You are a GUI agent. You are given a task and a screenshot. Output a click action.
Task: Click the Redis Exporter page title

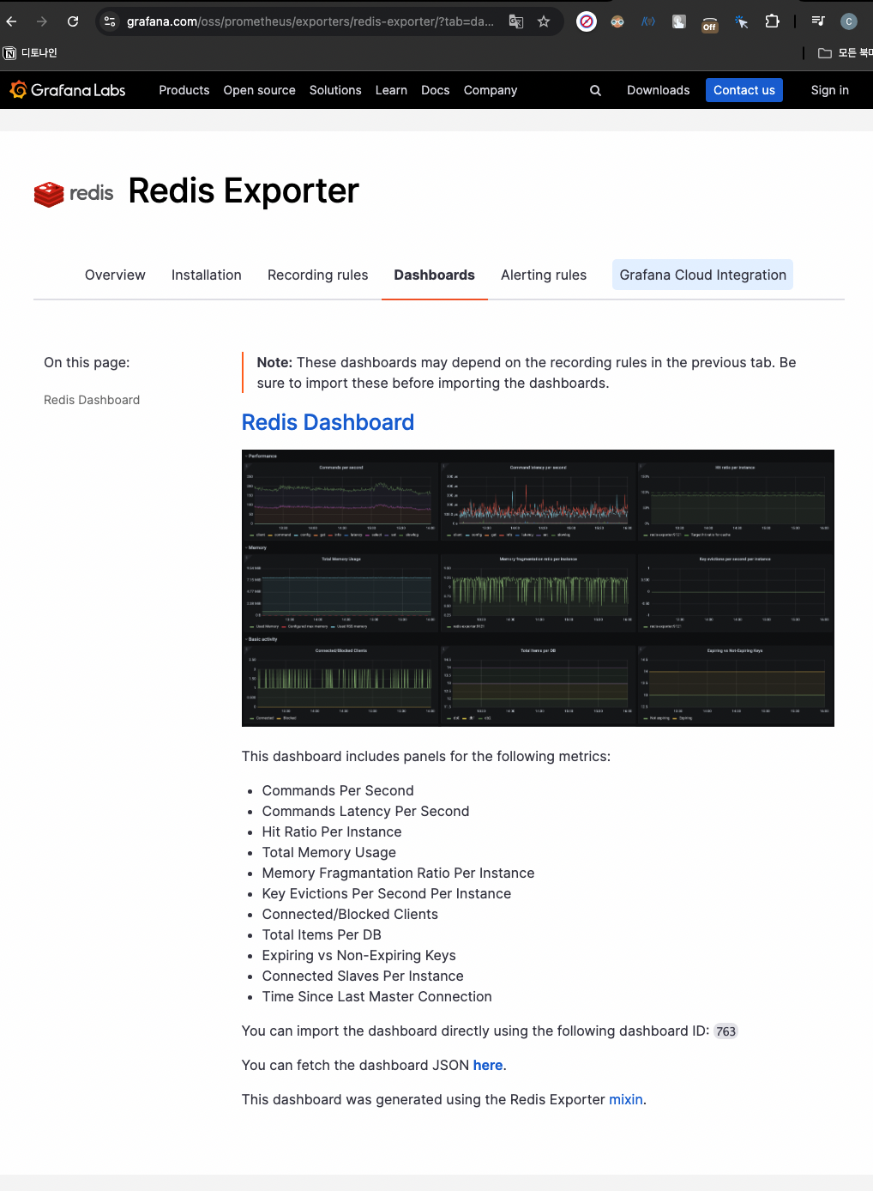pyautogui.click(x=244, y=191)
